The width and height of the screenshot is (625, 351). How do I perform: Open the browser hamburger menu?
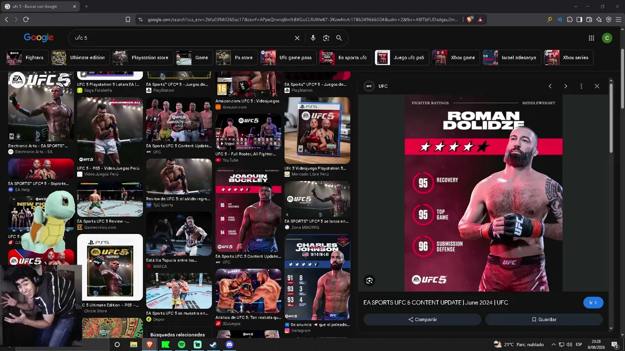(x=618, y=19)
